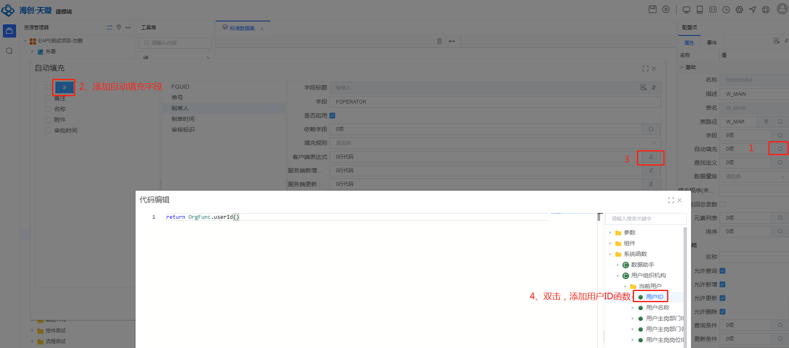This screenshot has height=348, width=789.
Task: Switch to mobile phone view icon
Action: pos(700,10)
